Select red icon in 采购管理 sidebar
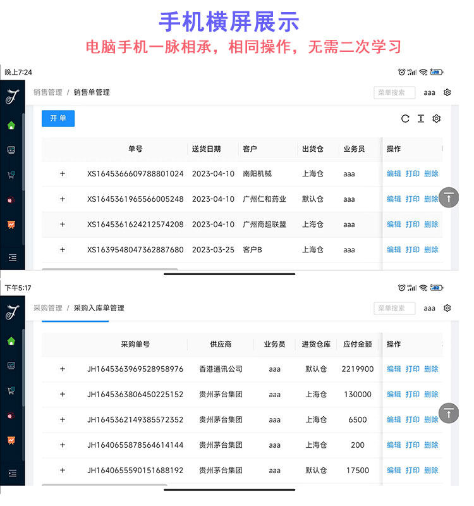Screen dimensions: 474x506 tap(11, 416)
